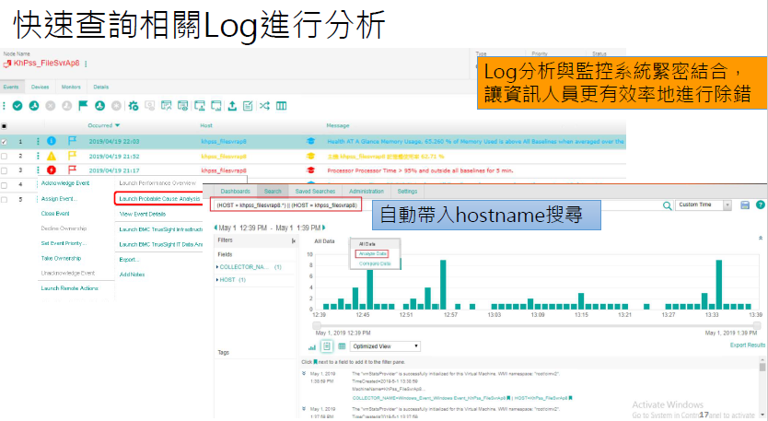Click the red critical severity icon in row 3
This screenshot has width=768, height=421.
pos(52,170)
